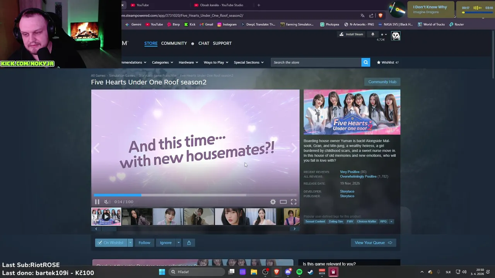The height and width of the screenshot is (278, 495).
Task: Select the first trailer thumbnail
Action: (106, 217)
